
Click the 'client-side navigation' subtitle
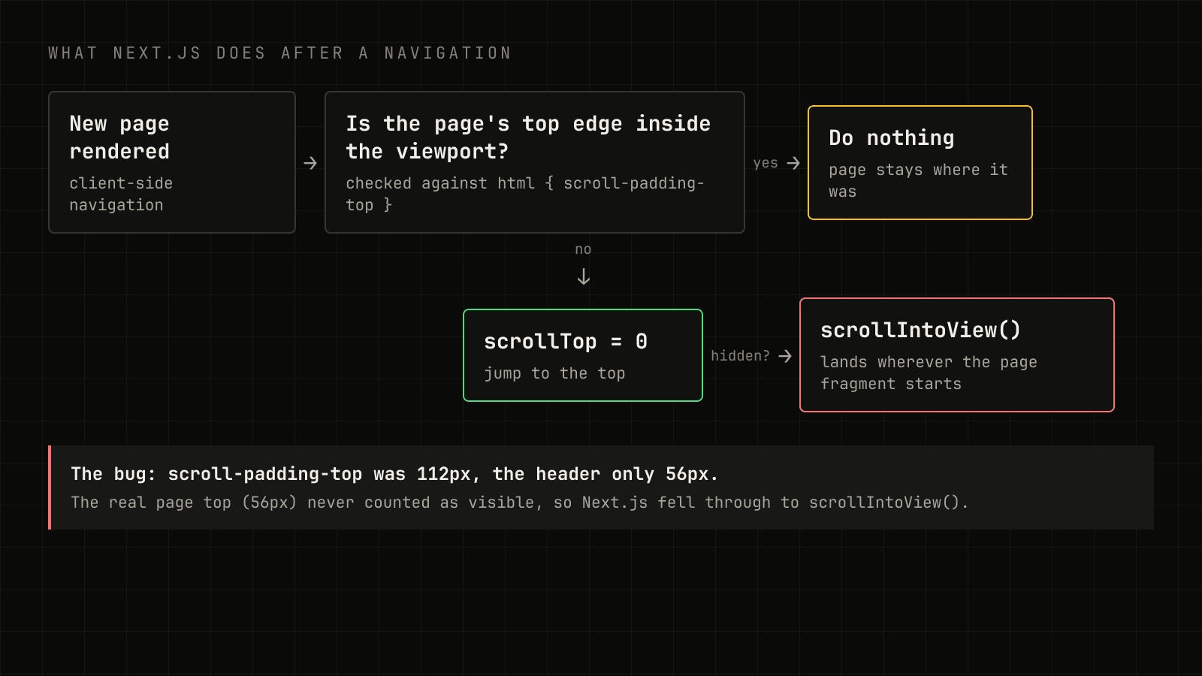121,194
